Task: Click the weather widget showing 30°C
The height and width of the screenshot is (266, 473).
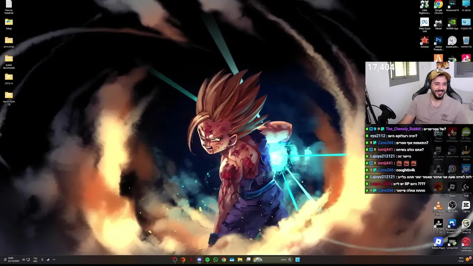Action: 464,260
